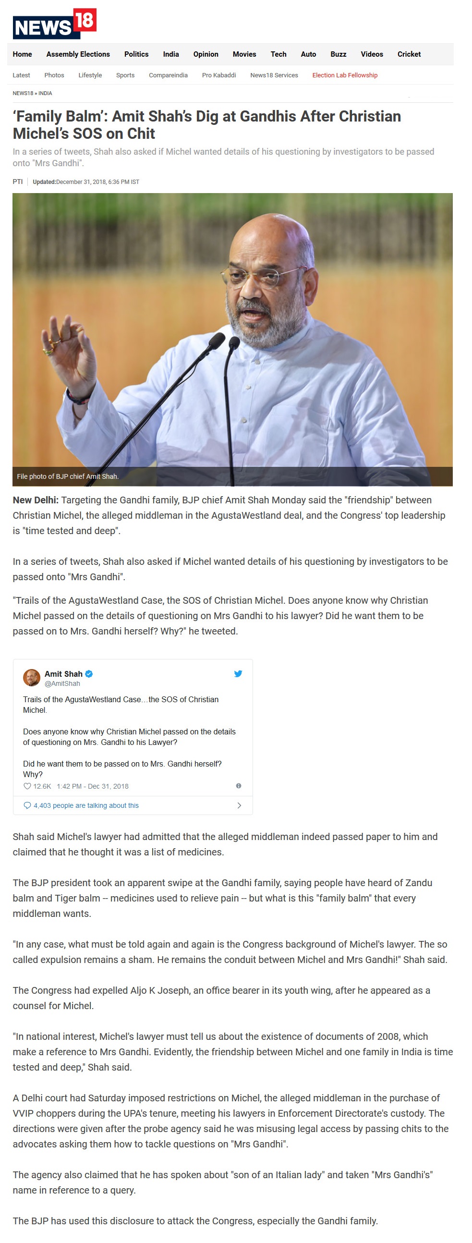Viewport: 472px width, 1243px height.
Task: Open the Videos section
Action: [372, 54]
